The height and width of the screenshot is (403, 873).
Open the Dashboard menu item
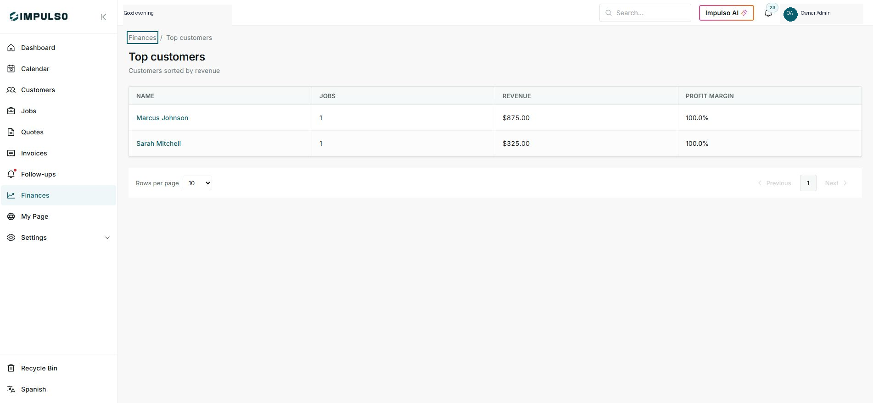[x=59, y=48]
